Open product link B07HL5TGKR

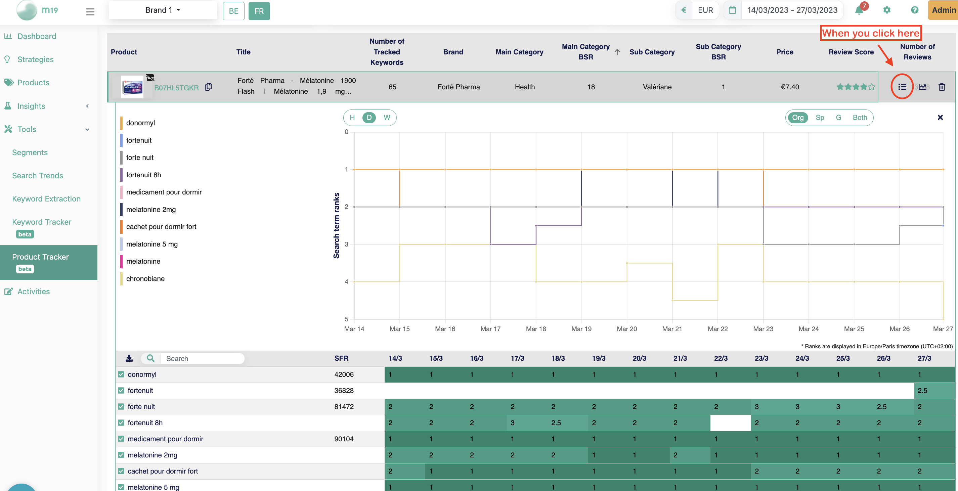(x=176, y=88)
